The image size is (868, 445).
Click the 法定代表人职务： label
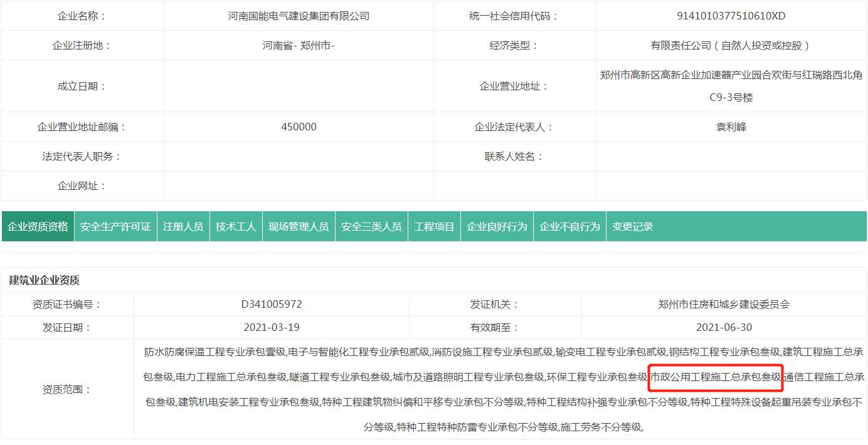coord(83,156)
